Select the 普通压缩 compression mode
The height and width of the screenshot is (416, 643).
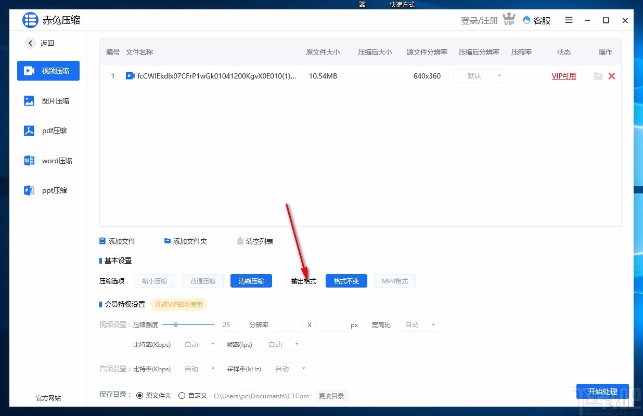coord(202,281)
